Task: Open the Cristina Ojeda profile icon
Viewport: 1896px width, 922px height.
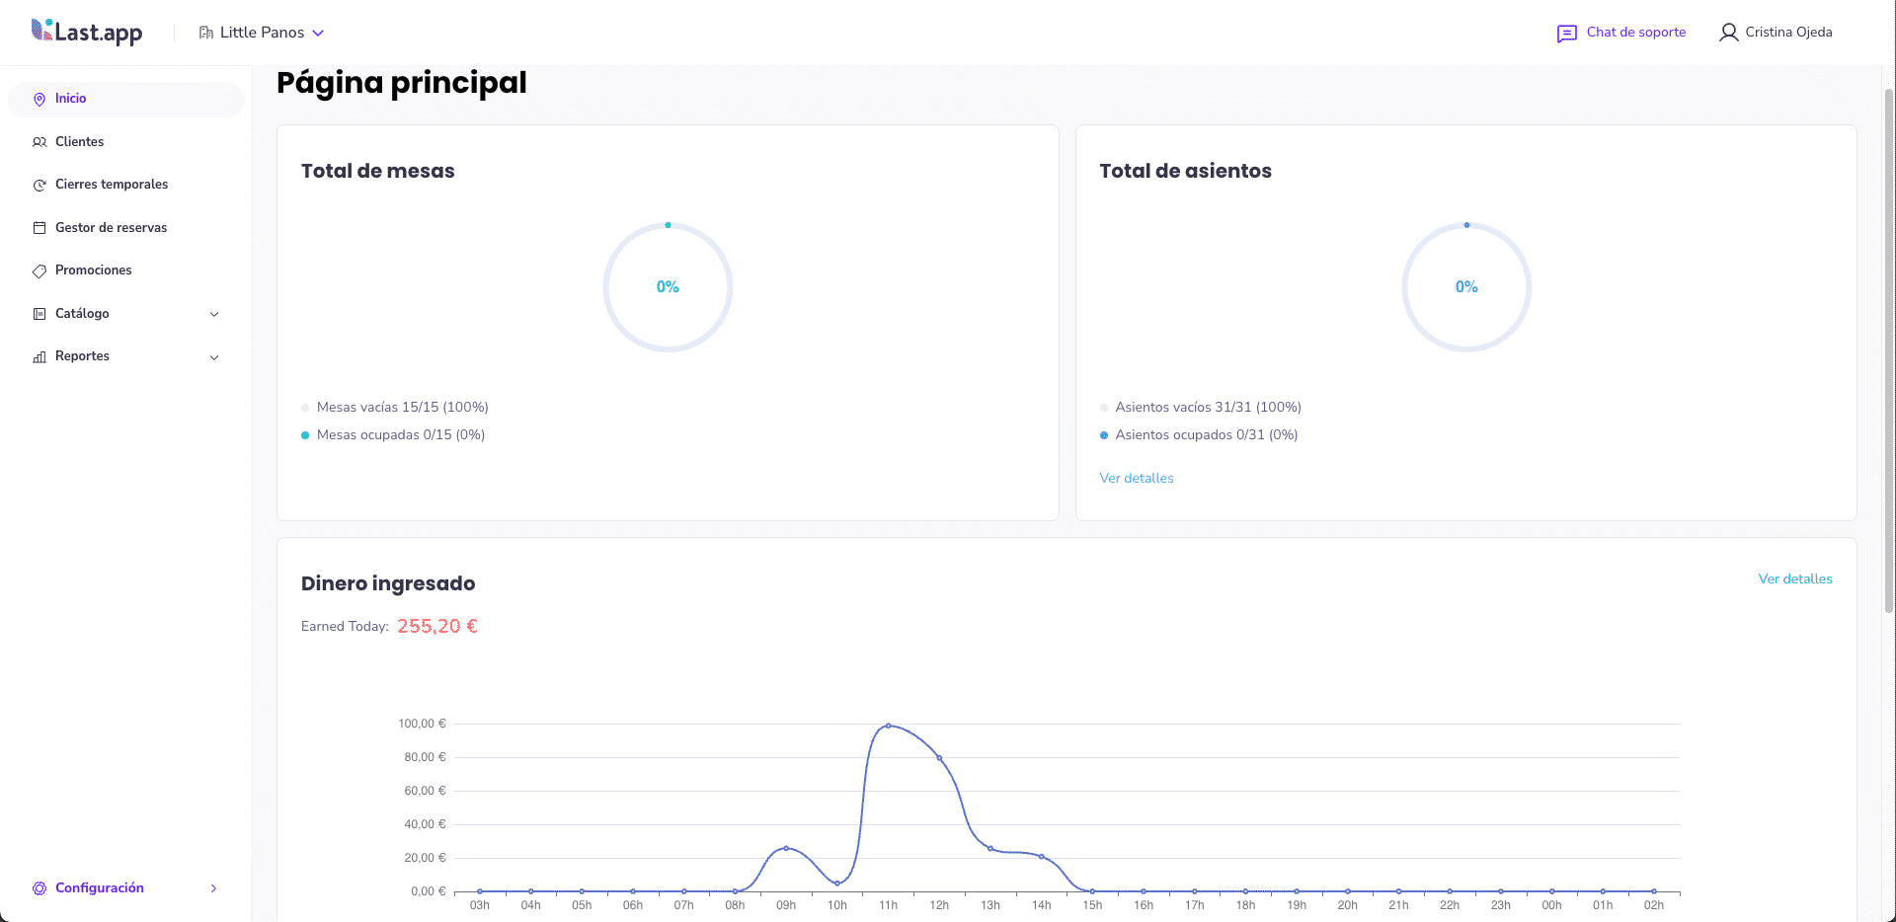Action: click(1729, 32)
